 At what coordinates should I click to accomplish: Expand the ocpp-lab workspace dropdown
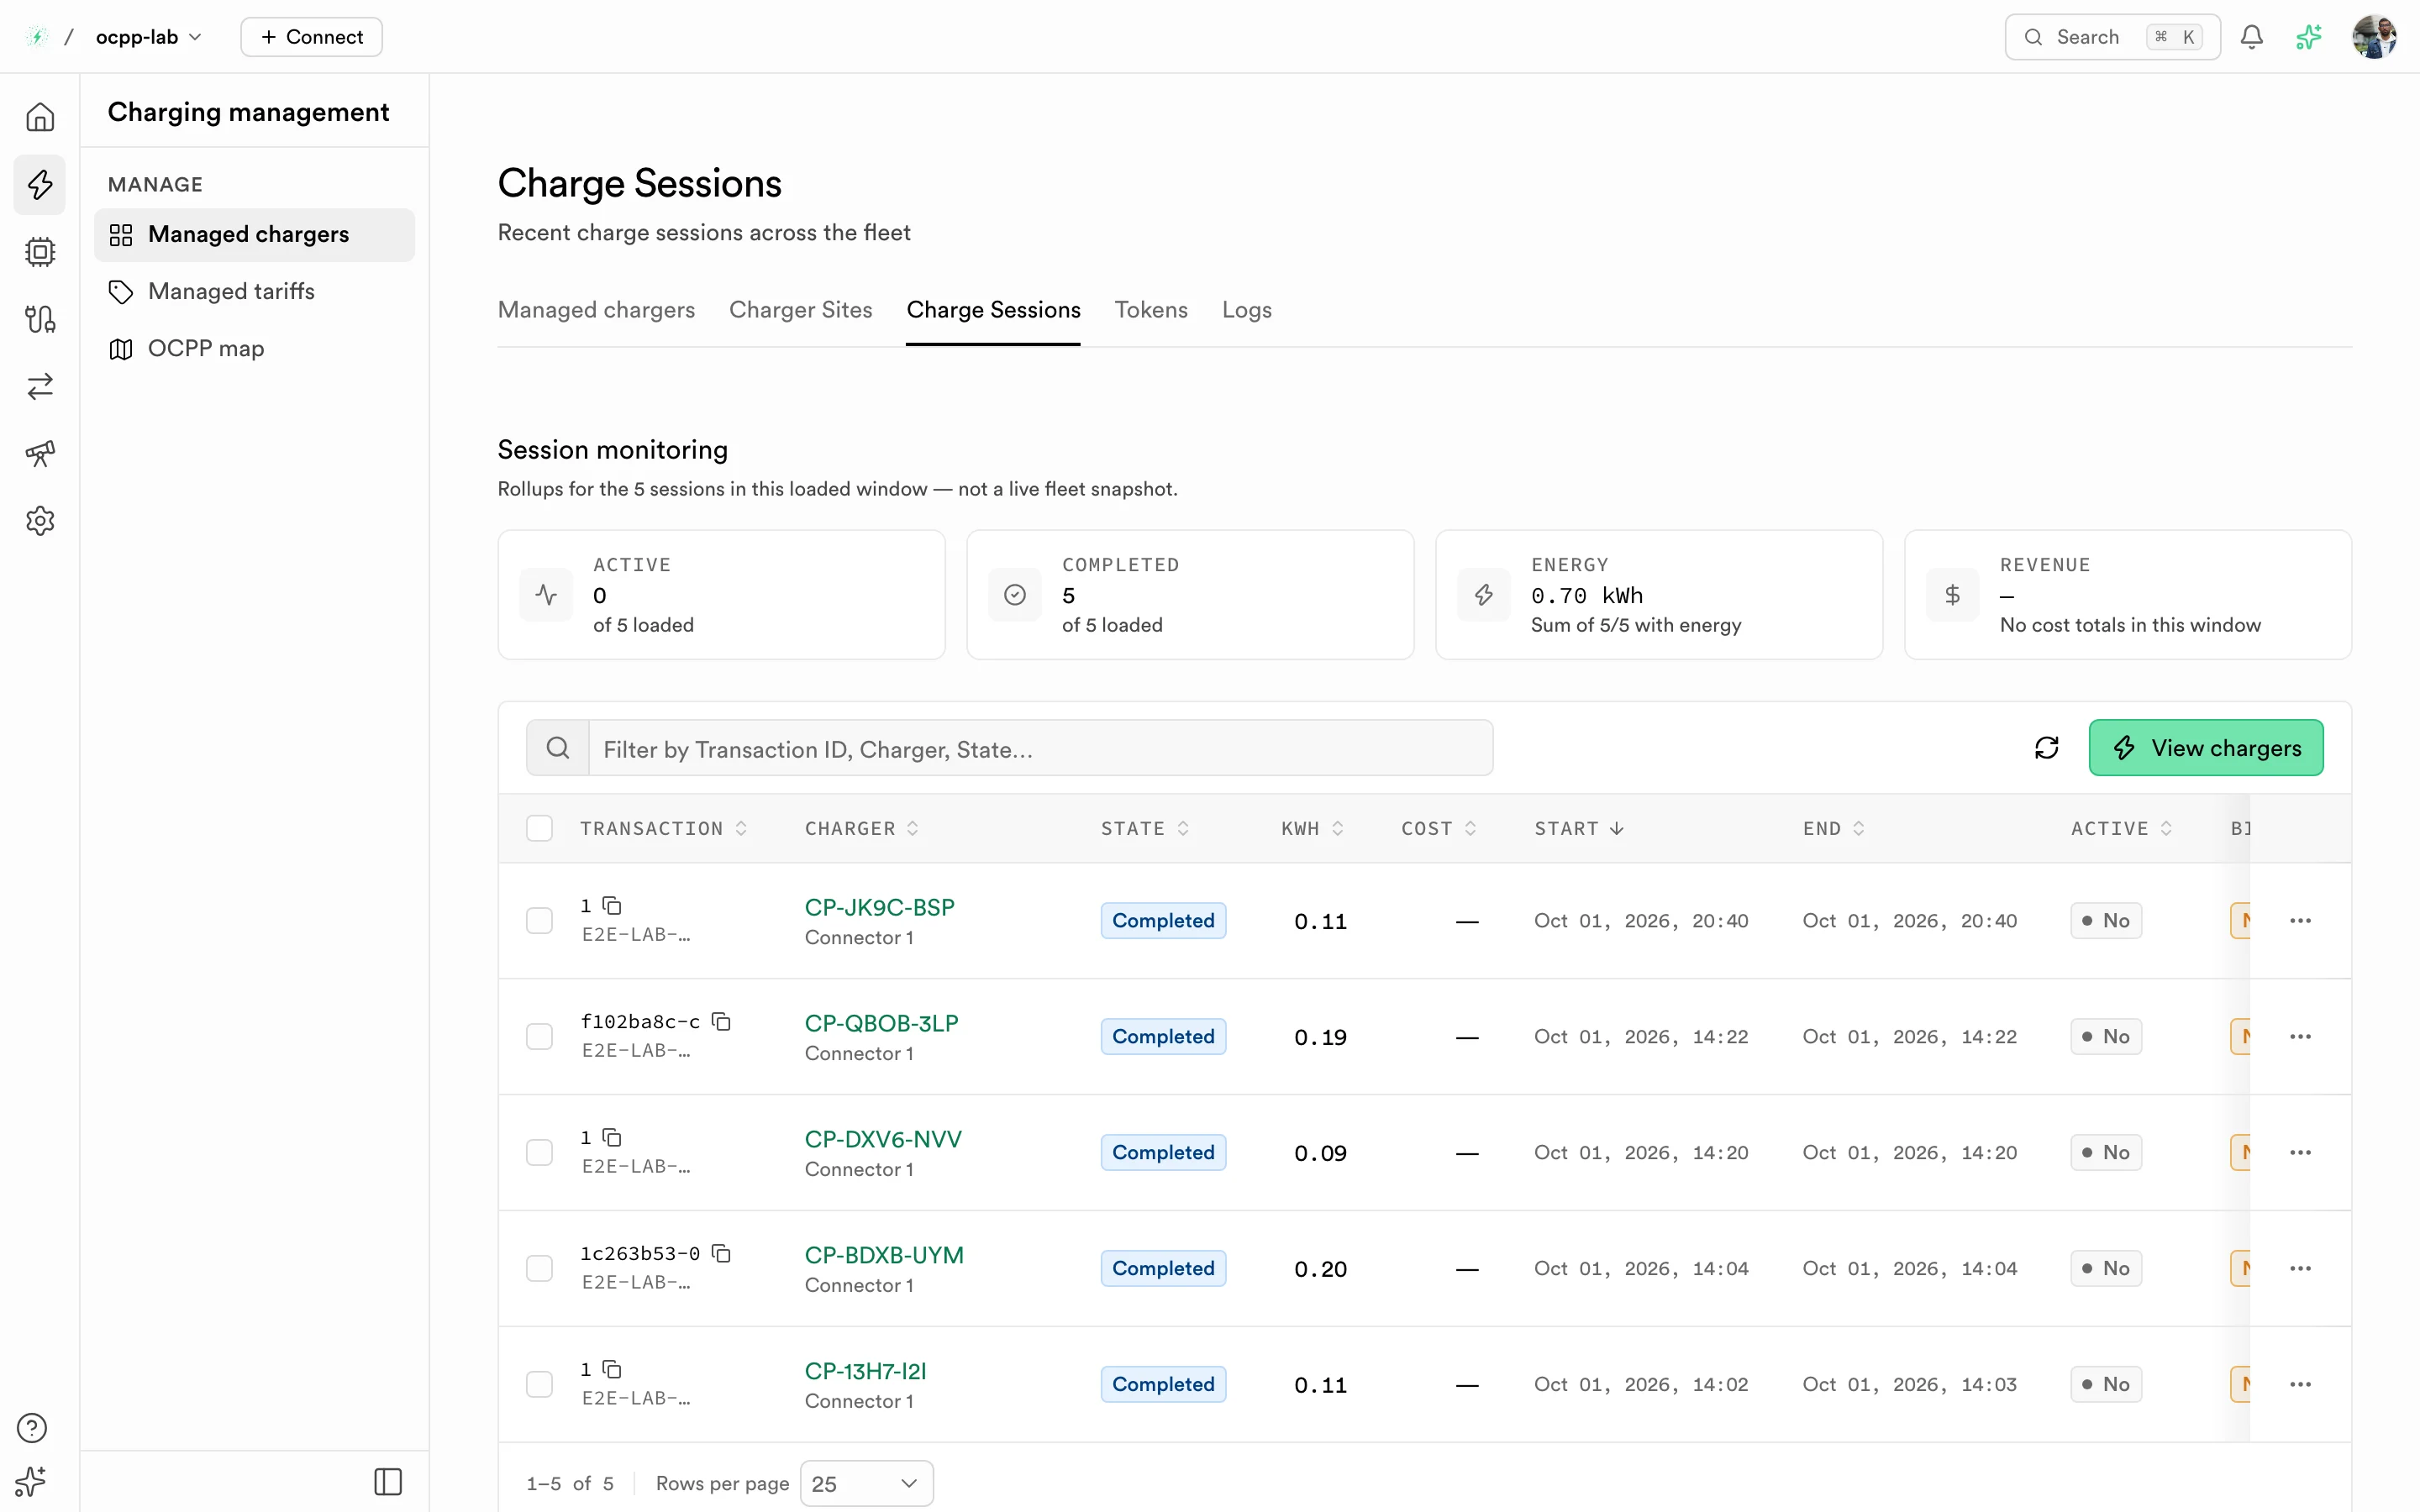148,37
